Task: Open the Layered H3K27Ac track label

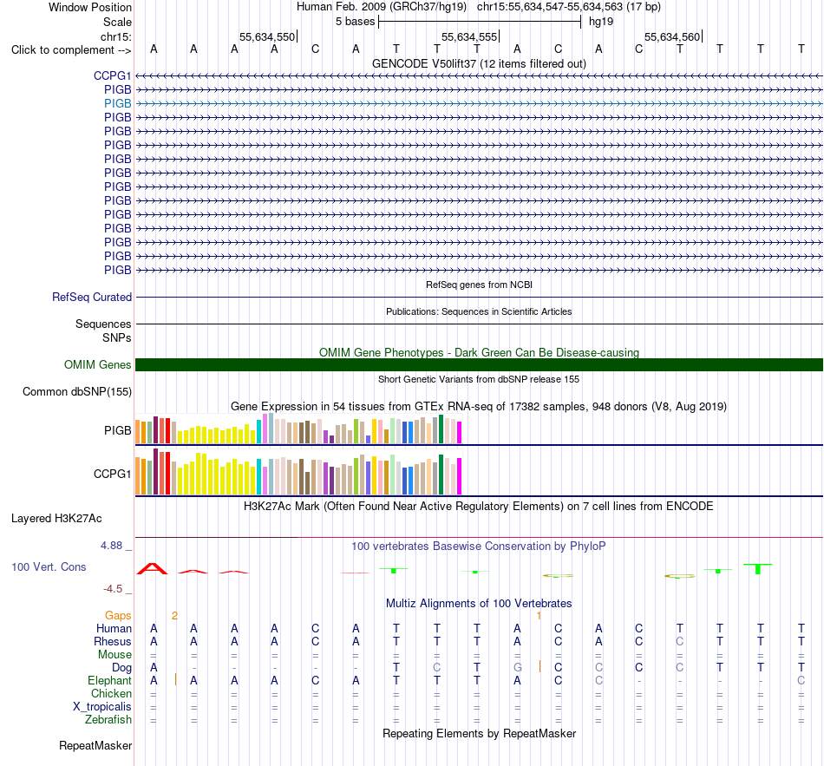Action: pos(56,519)
